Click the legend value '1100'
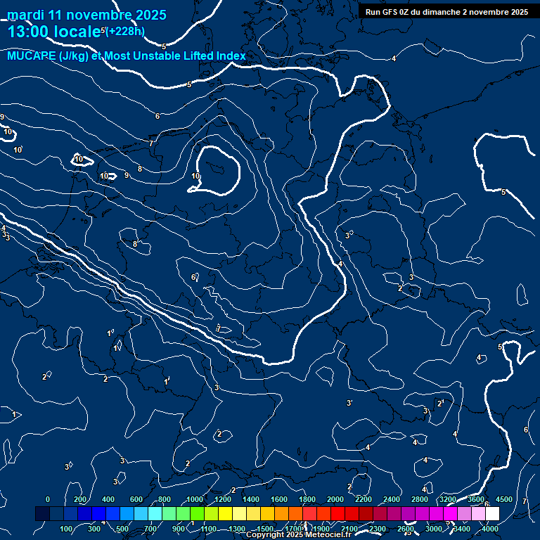The height and width of the screenshot is (540, 540). click(209, 529)
